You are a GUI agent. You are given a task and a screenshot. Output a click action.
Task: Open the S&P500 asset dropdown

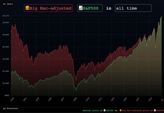pyautogui.click(x=90, y=8)
